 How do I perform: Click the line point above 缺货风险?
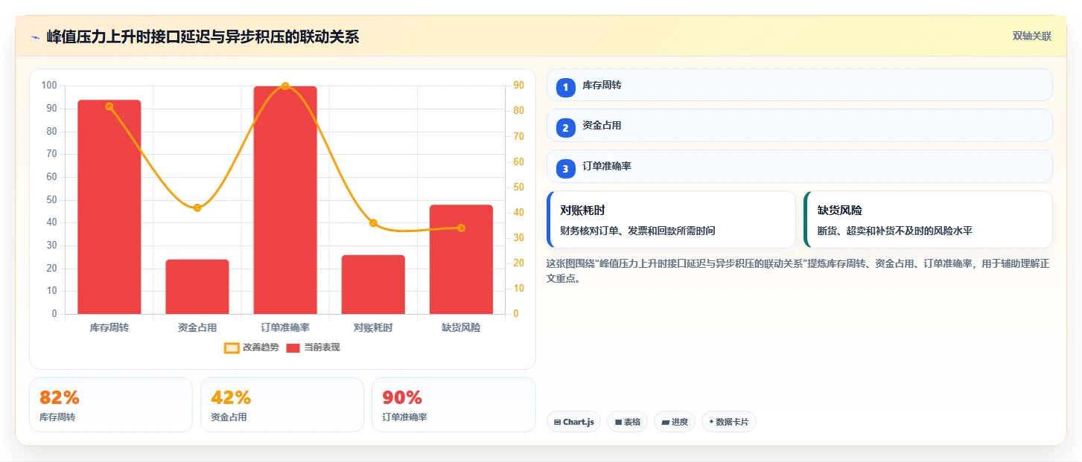pyautogui.click(x=461, y=228)
